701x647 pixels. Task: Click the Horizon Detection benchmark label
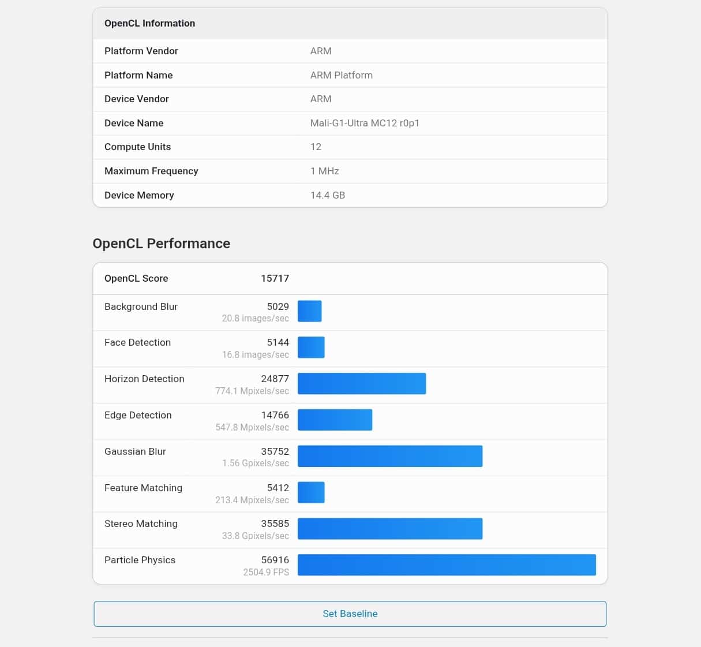click(144, 379)
